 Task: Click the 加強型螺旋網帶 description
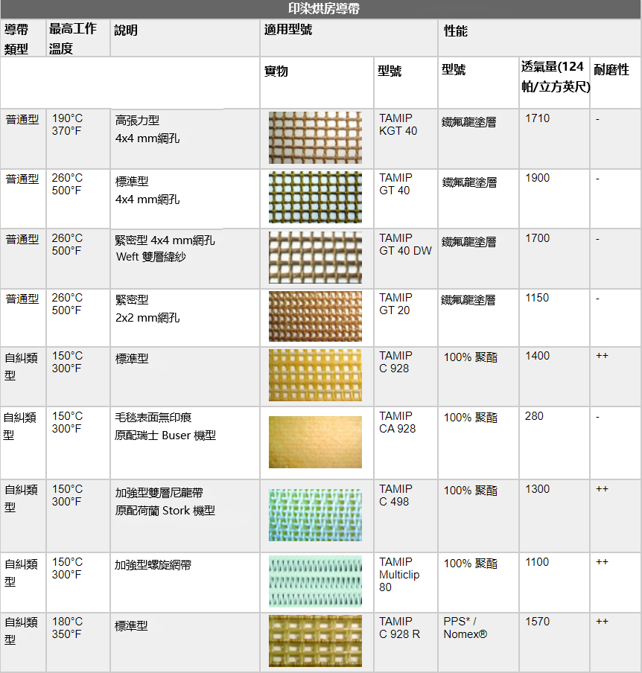[x=153, y=565]
